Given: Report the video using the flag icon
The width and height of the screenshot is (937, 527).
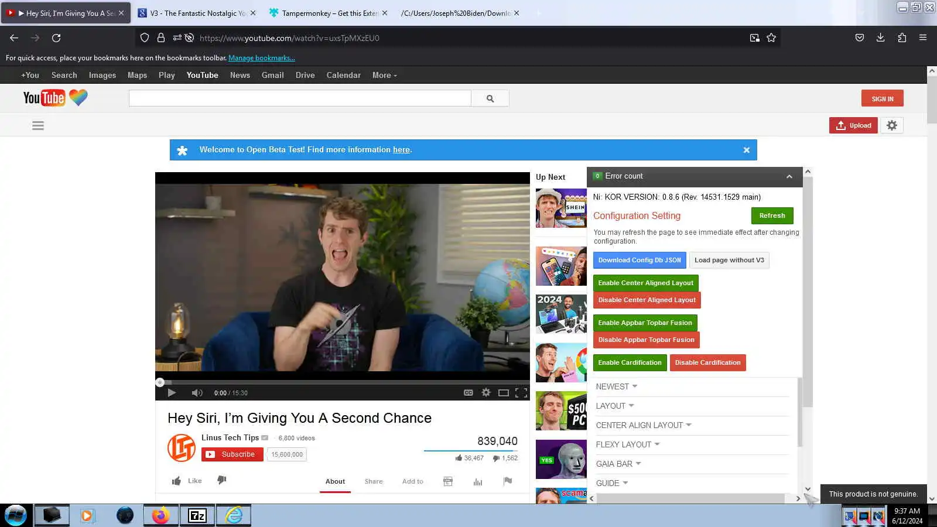Looking at the screenshot, I should [508, 481].
